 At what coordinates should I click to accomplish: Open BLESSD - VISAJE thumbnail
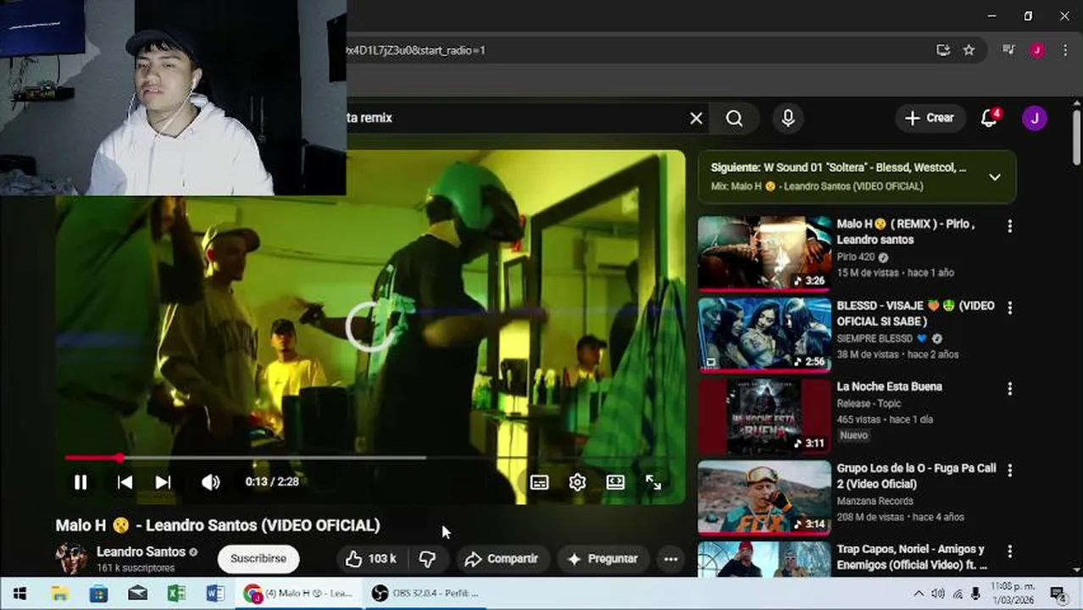764,334
